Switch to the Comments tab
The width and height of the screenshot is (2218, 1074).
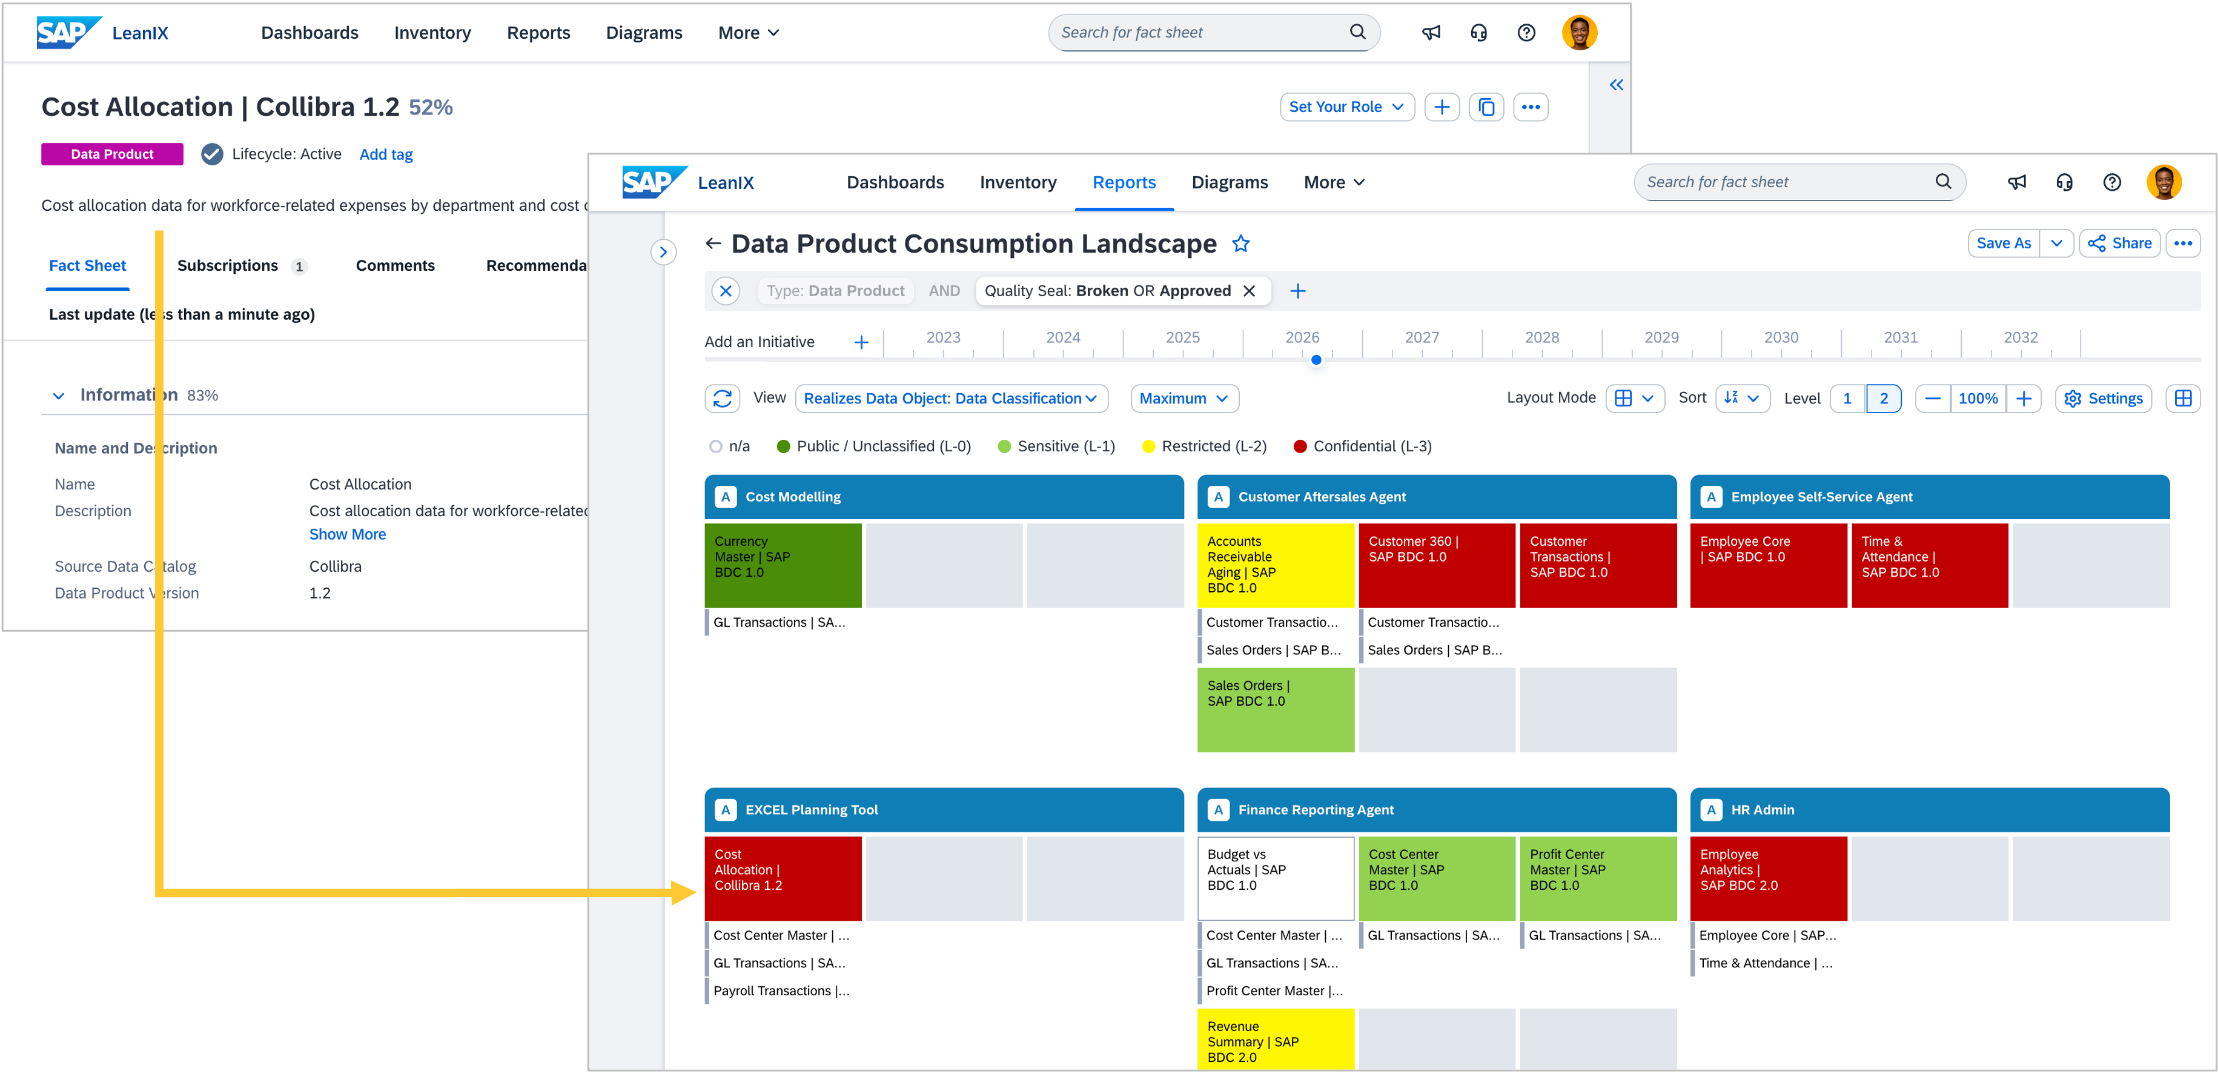click(396, 265)
